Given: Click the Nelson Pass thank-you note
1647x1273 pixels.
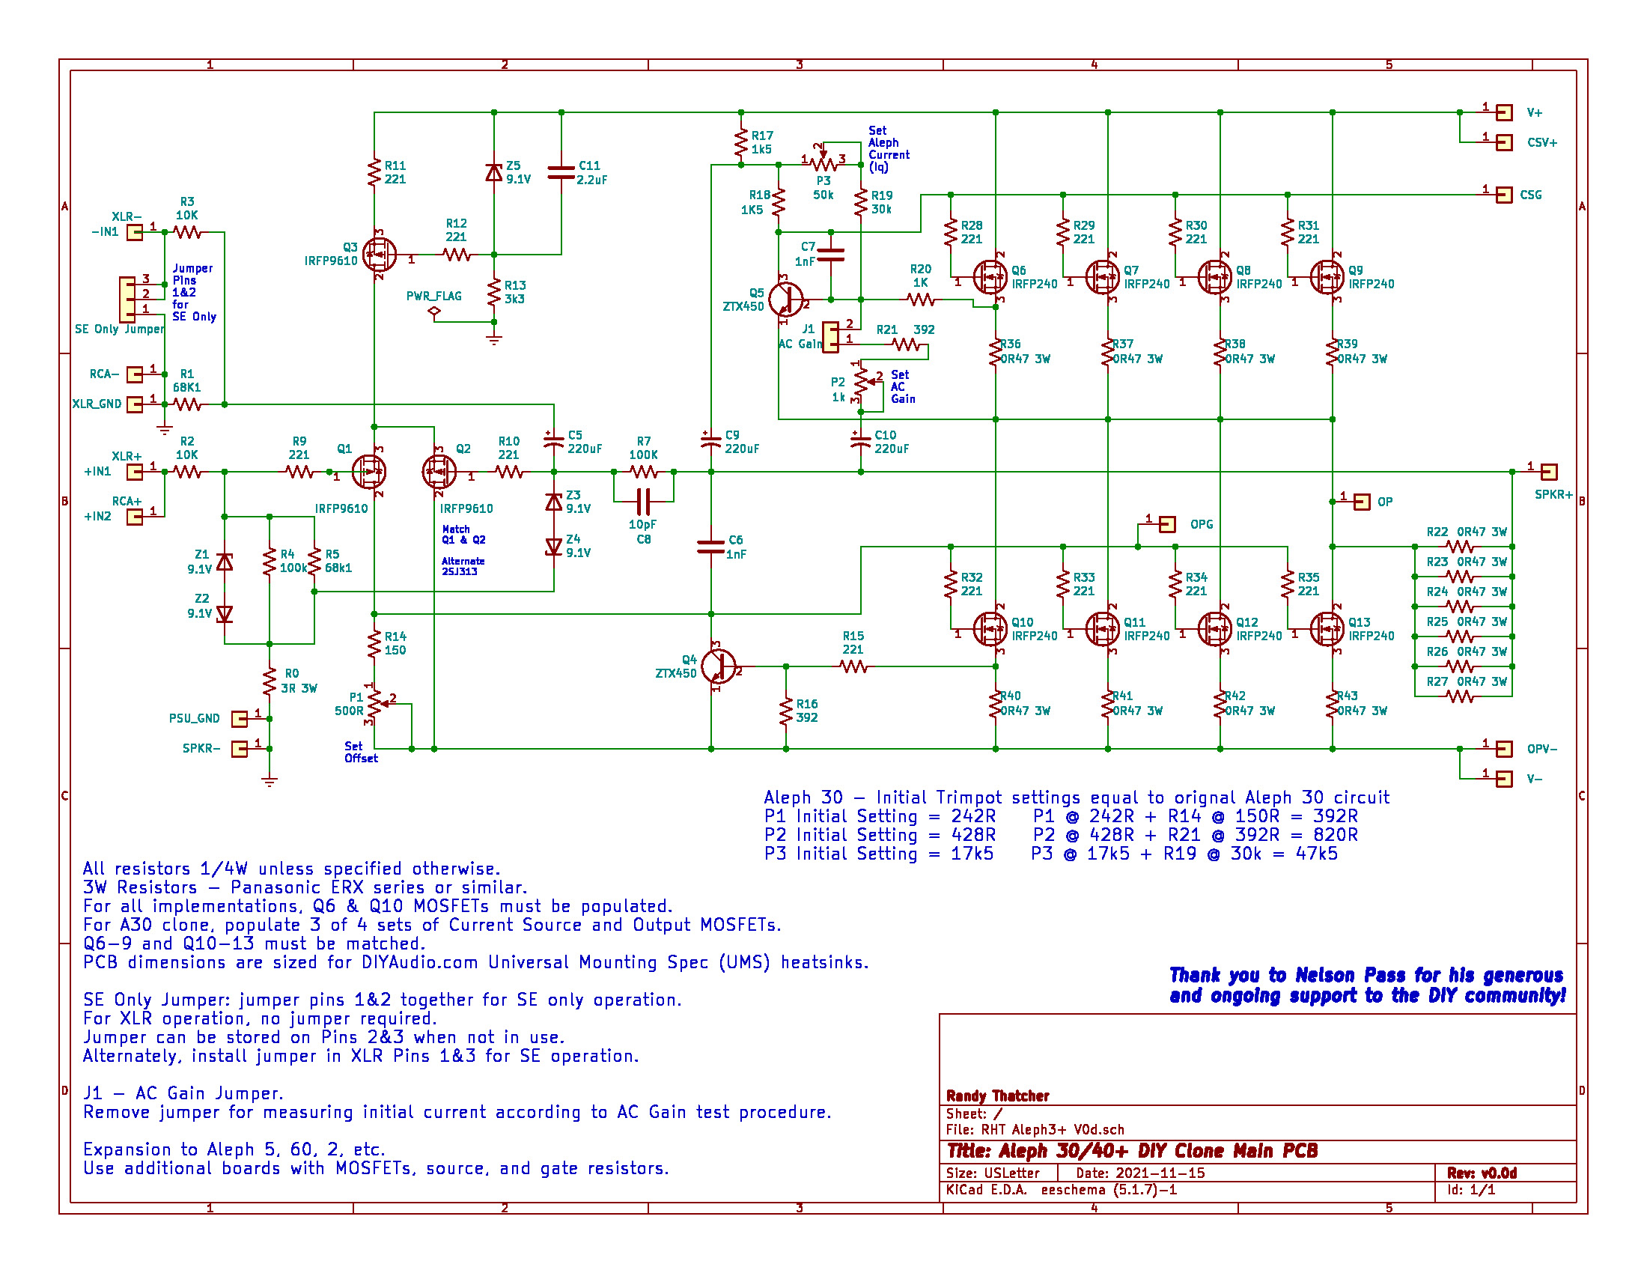Looking at the screenshot, I should coord(1367,985).
